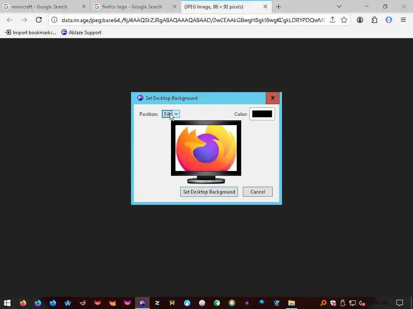Open the muted volume tray icon
The image size is (413, 309).
pyautogui.click(x=362, y=303)
